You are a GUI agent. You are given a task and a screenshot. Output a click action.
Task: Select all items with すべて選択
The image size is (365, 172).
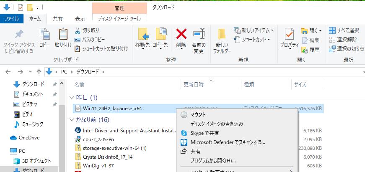click(x=344, y=30)
